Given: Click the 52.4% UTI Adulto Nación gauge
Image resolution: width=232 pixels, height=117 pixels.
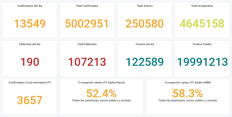Looking at the screenshot, I should click(x=101, y=94).
